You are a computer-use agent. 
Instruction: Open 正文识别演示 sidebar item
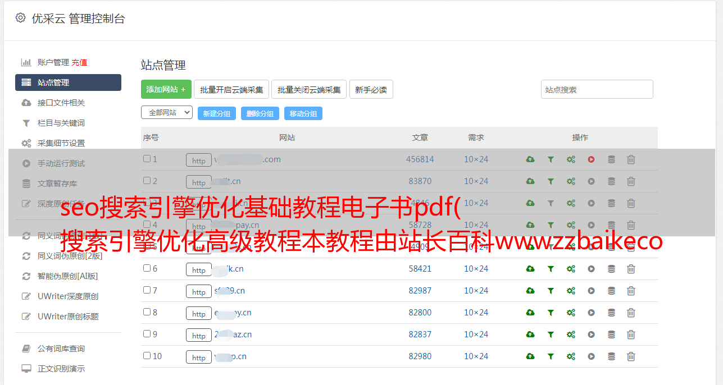[x=61, y=369]
